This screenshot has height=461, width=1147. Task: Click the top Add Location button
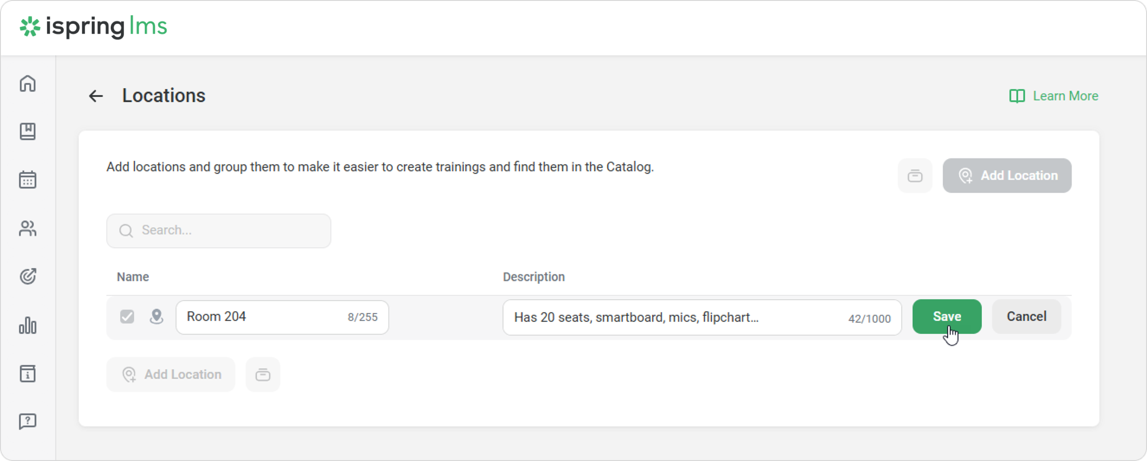pos(1007,176)
